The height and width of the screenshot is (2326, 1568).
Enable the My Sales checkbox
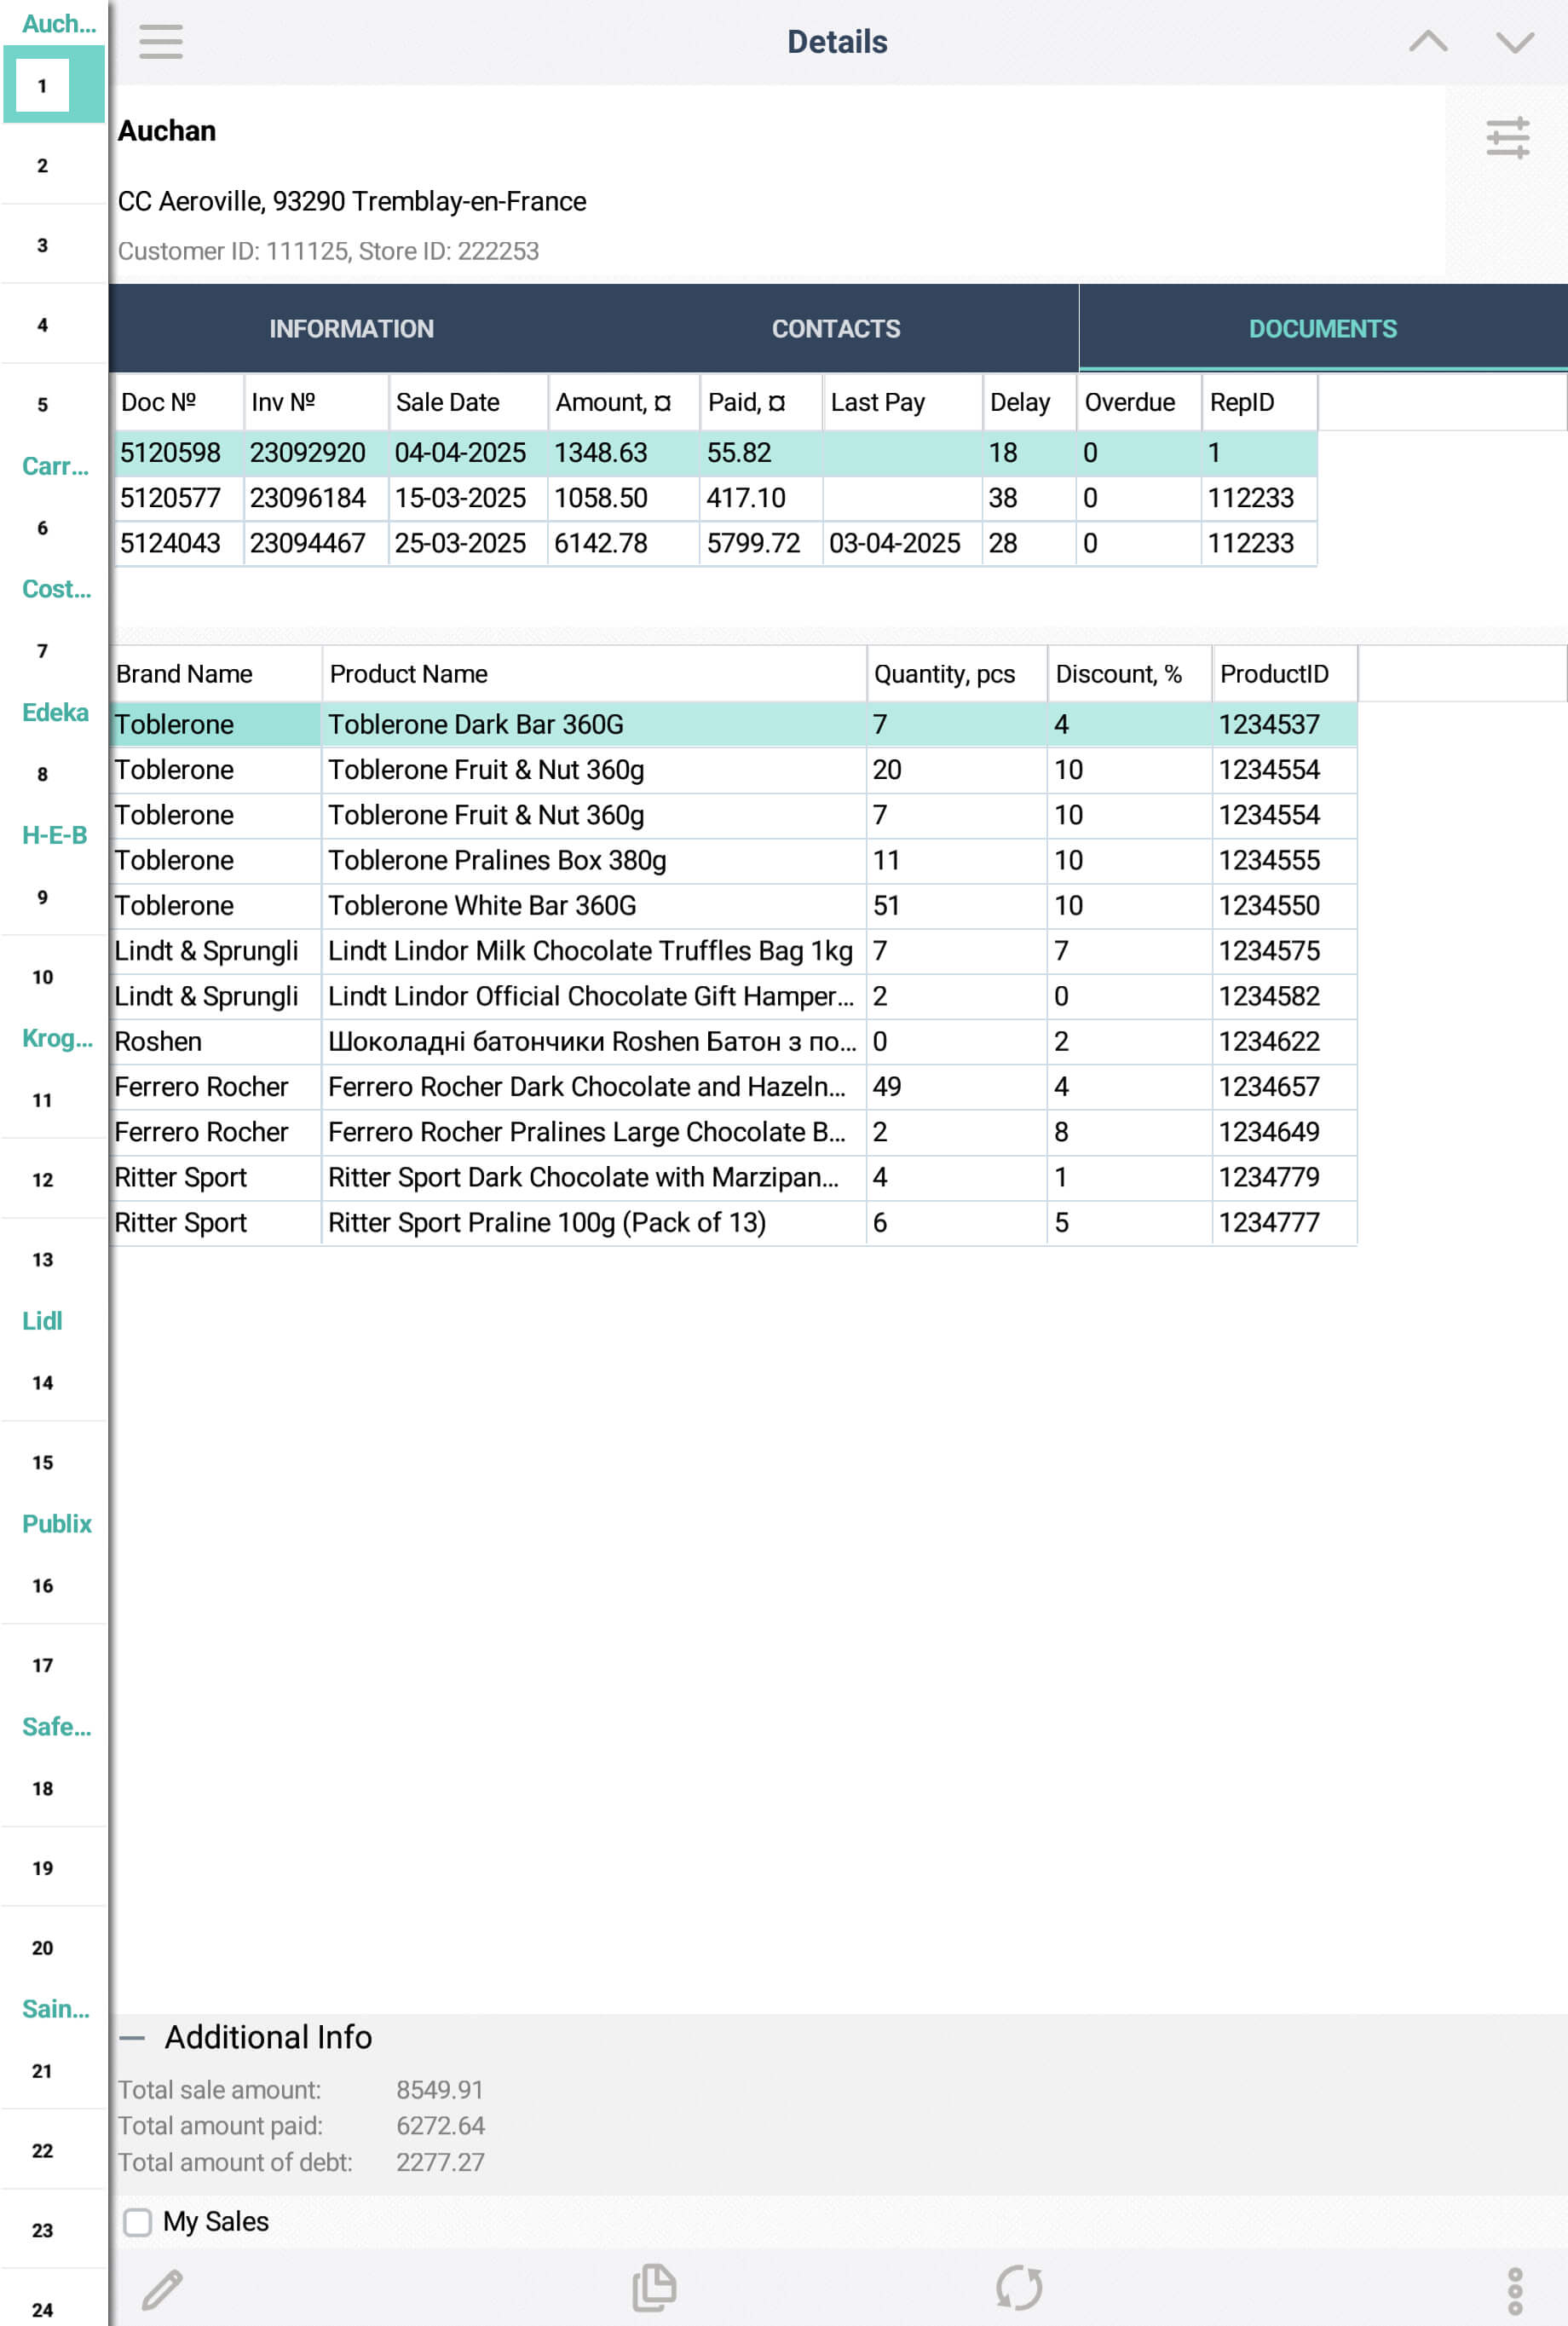(x=137, y=2222)
